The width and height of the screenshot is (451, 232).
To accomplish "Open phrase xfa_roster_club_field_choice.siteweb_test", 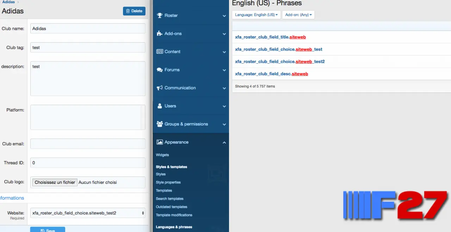I will [x=279, y=49].
